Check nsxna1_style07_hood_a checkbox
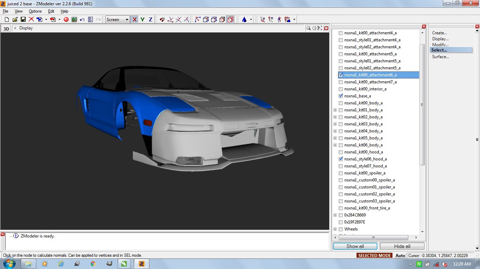This screenshot has width=480, height=269. pos(340,166)
